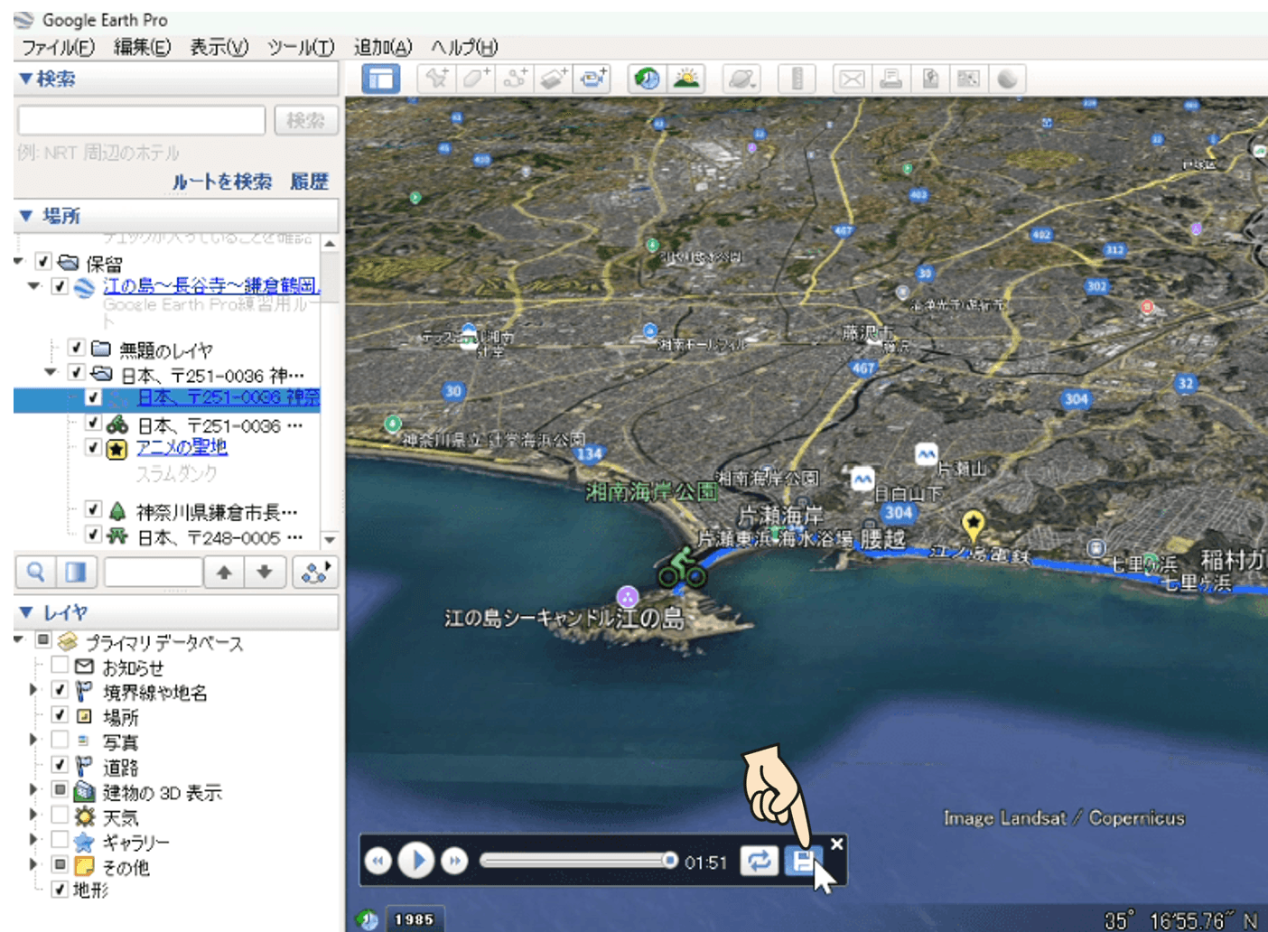Show sunlight across the landscape icon

coord(686,79)
